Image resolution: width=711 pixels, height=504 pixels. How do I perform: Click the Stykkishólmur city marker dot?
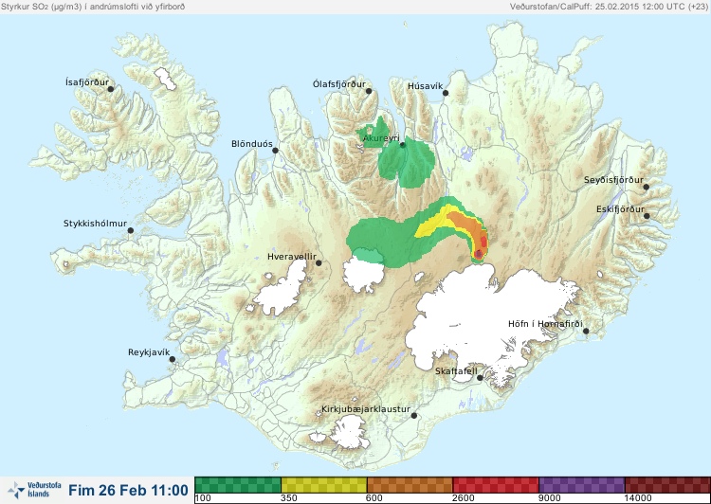click(x=131, y=231)
